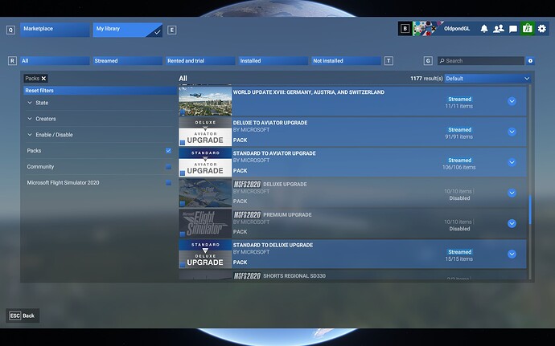Screen dimensions: 555x346
Task: Toggle checkbox on Deluxe to Aviator thumbnail
Action: click(183, 143)
